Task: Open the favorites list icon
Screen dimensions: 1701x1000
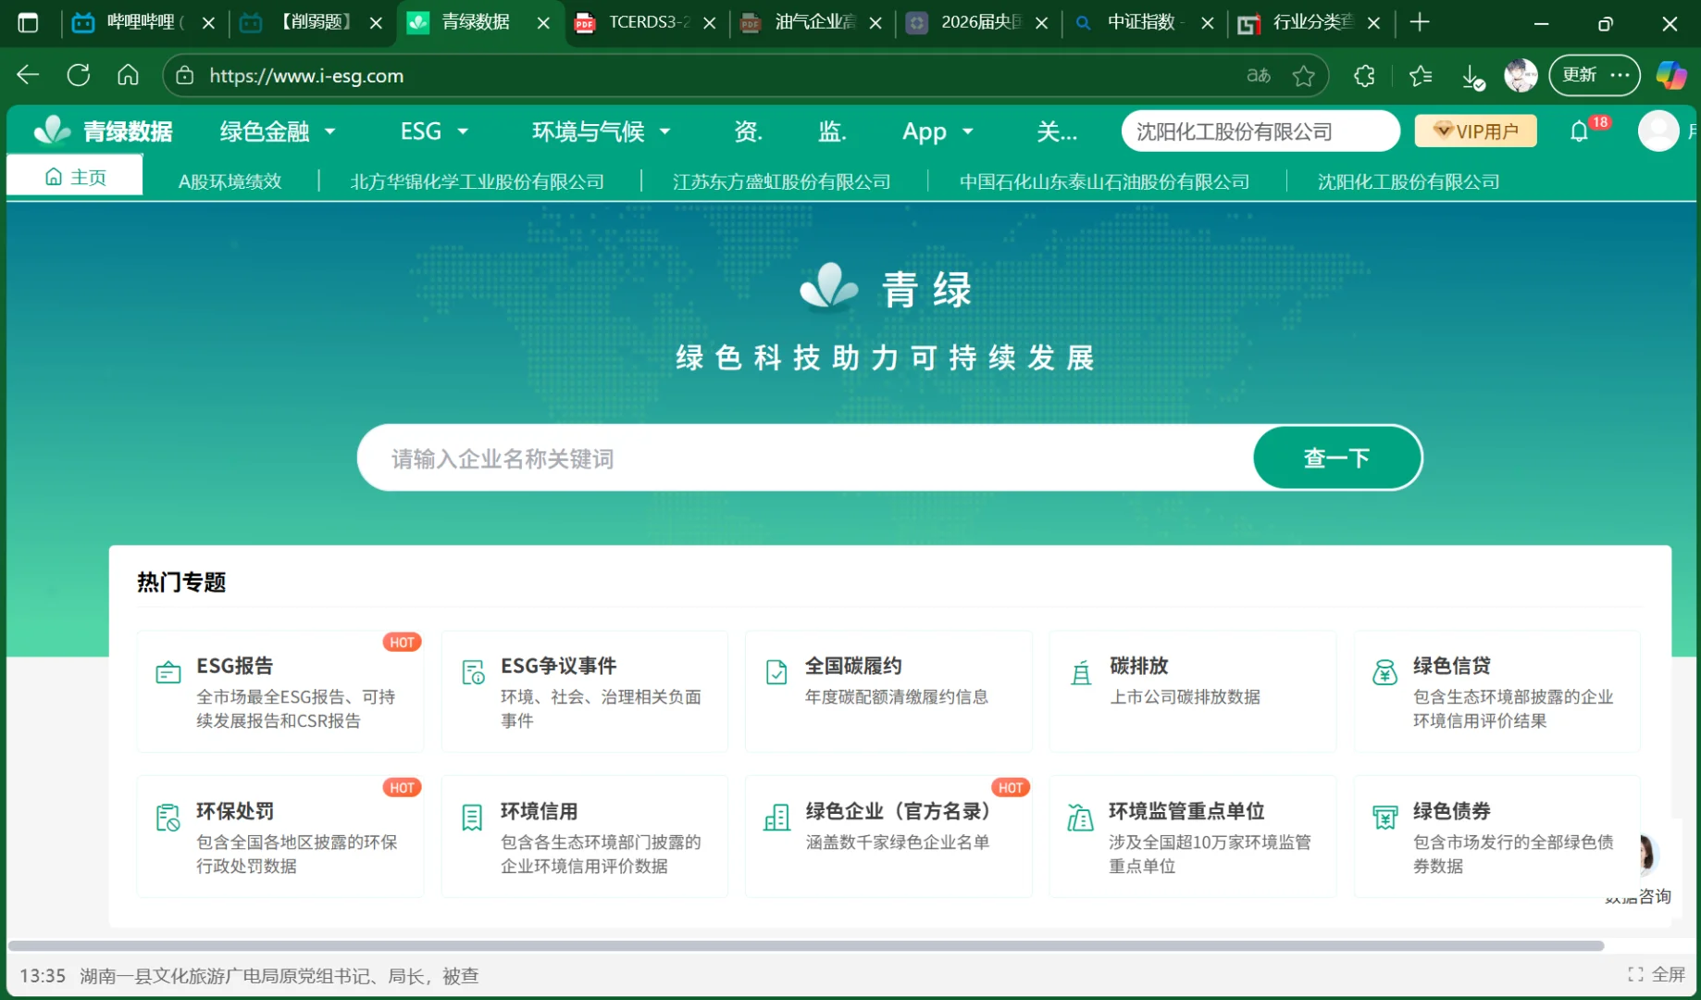Action: point(1421,76)
